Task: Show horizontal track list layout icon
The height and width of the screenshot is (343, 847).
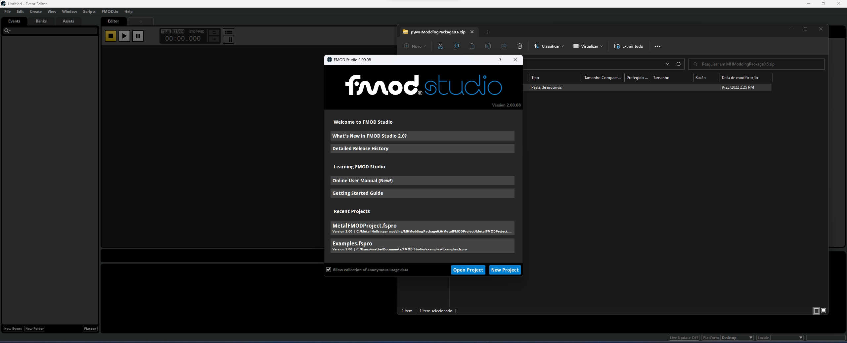Action: [228, 32]
